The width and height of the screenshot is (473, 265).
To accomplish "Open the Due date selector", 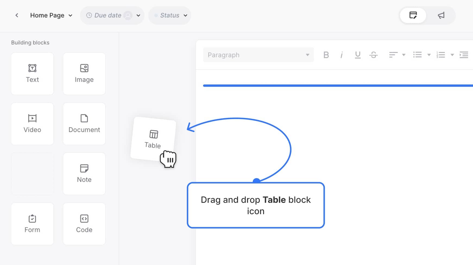I will coord(112,15).
